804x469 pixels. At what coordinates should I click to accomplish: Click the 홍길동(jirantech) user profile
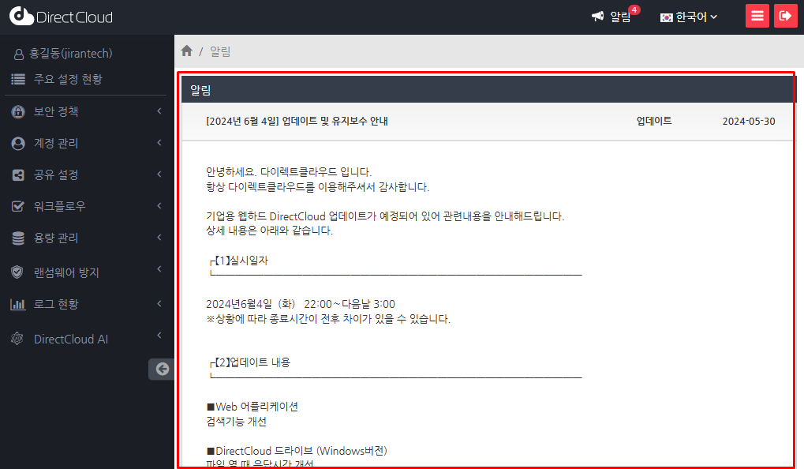click(x=70, y=54)
